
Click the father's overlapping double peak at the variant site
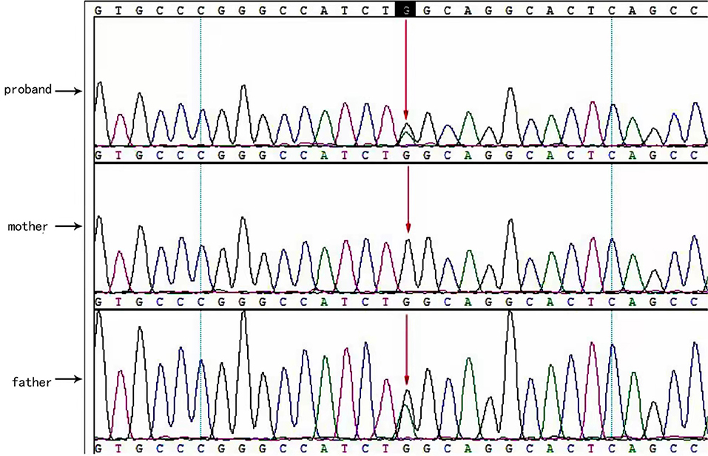click(406, 414)
